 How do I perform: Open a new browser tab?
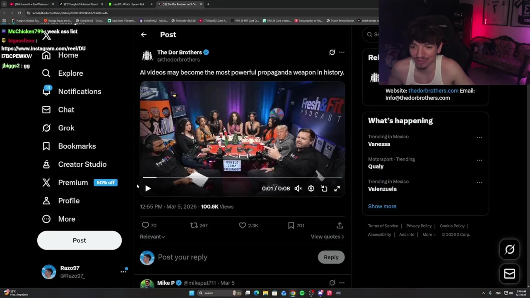(x=208, y=4)
